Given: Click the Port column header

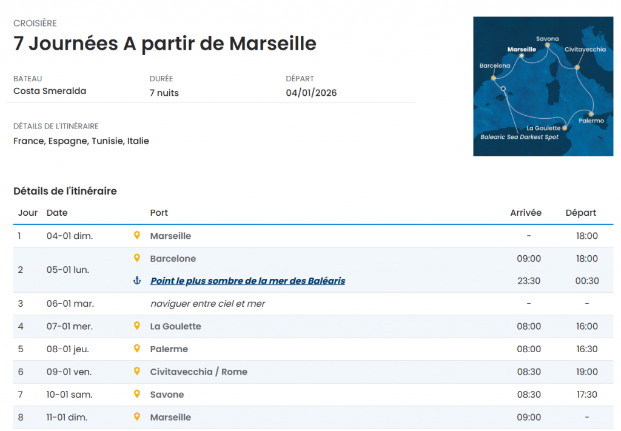Looking at the screenshot, I should point(159,213).
